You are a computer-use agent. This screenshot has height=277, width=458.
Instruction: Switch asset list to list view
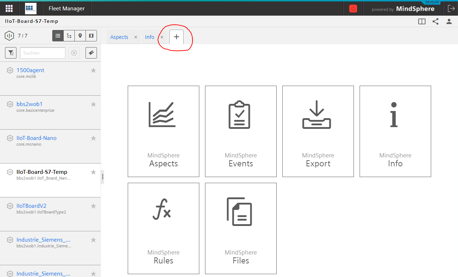coord(58,36)
